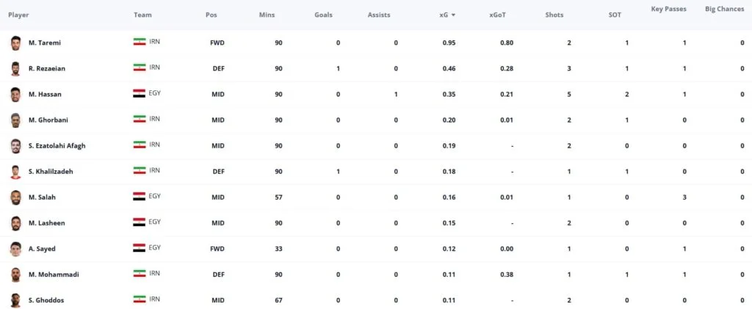The width and height of the screenshot is (752, 309).
Task: Click the Egypt flag beside M. Lasheen
Action: click(x=139, y=222)
